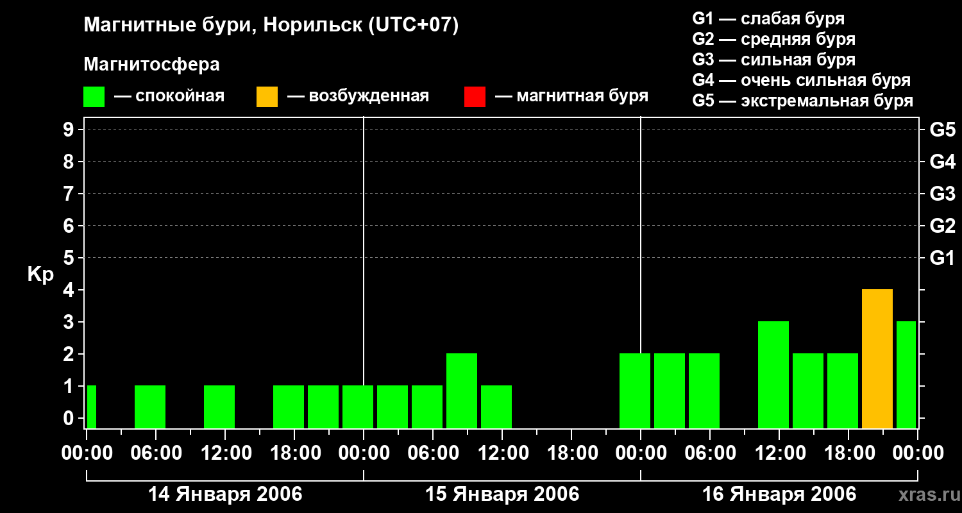This screenshot has height=513, width=962.
Task: Click the '12:00' tick label of 14 January
Action: [x=225, y=453]
